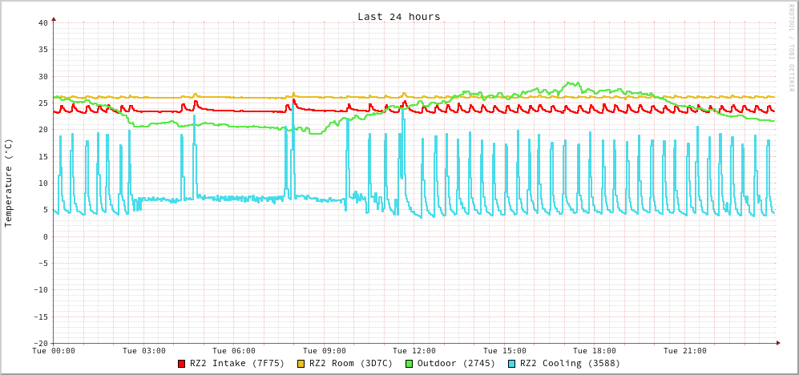The image size is (799, 375).
Task: Click the 'Temperature (°C)' axis label
Action: point(8,183)
